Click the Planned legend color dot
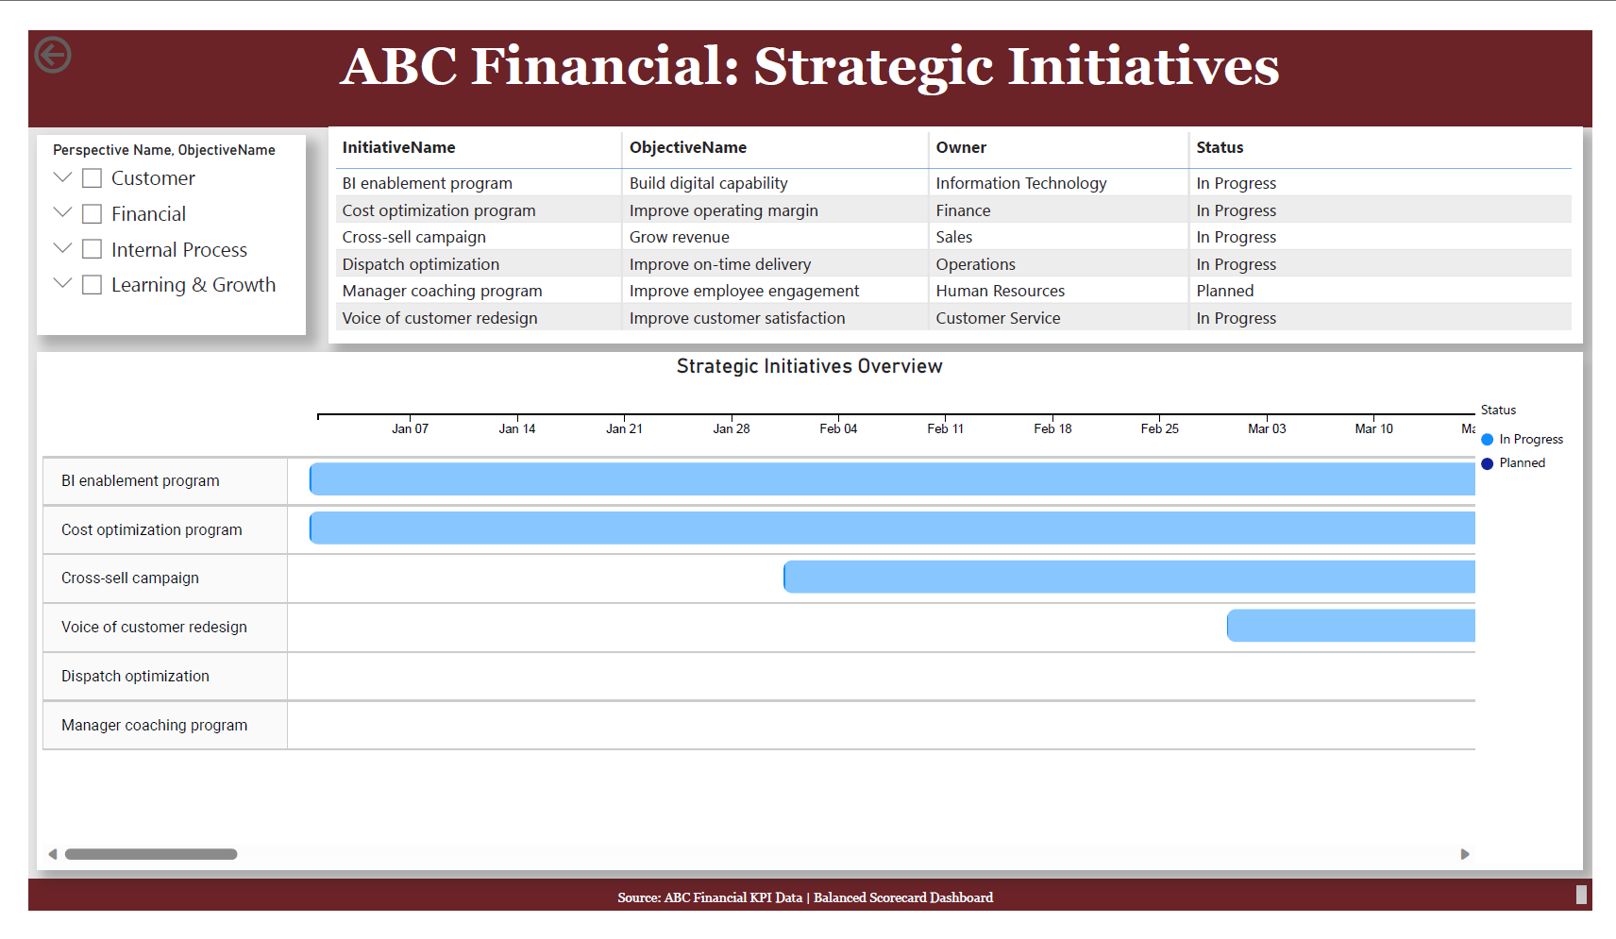 (x=1488, y=463)
